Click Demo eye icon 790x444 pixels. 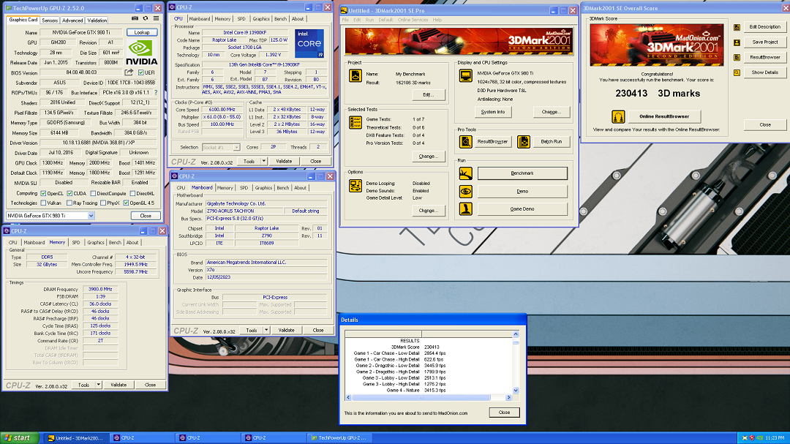pos(465,192)
